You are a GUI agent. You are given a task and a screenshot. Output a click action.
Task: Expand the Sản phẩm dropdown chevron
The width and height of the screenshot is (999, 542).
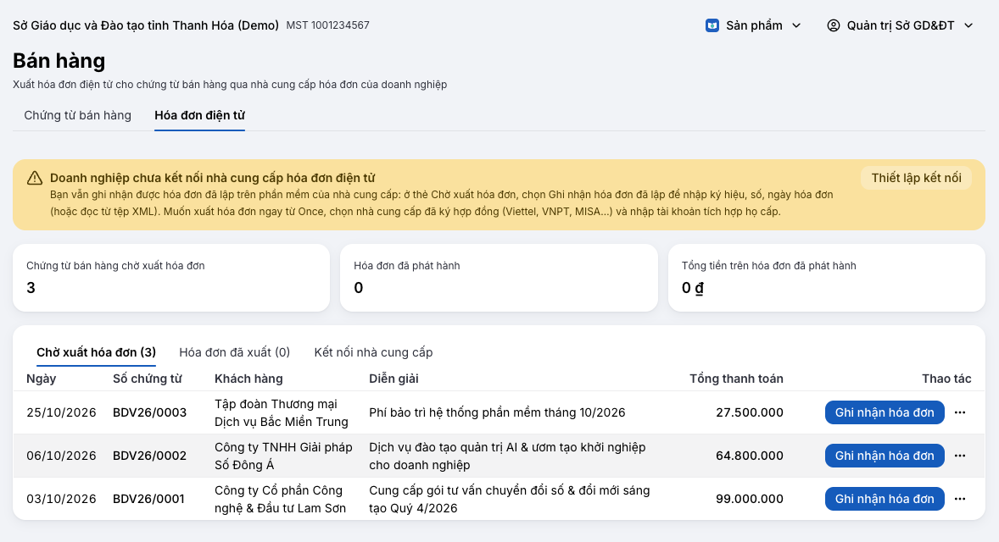click(796, 25)
